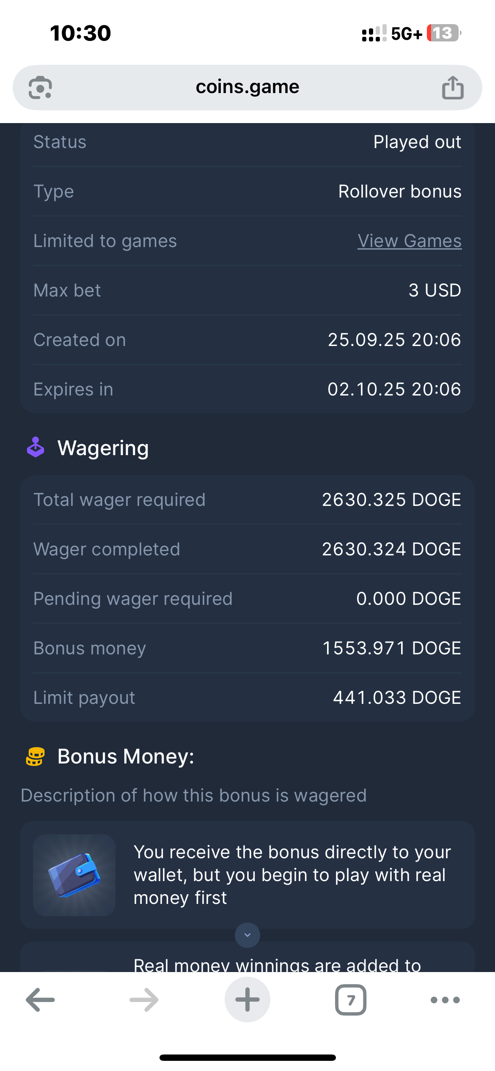Tap the Total wager required row
495x1071 pixels.
[247, 500]
